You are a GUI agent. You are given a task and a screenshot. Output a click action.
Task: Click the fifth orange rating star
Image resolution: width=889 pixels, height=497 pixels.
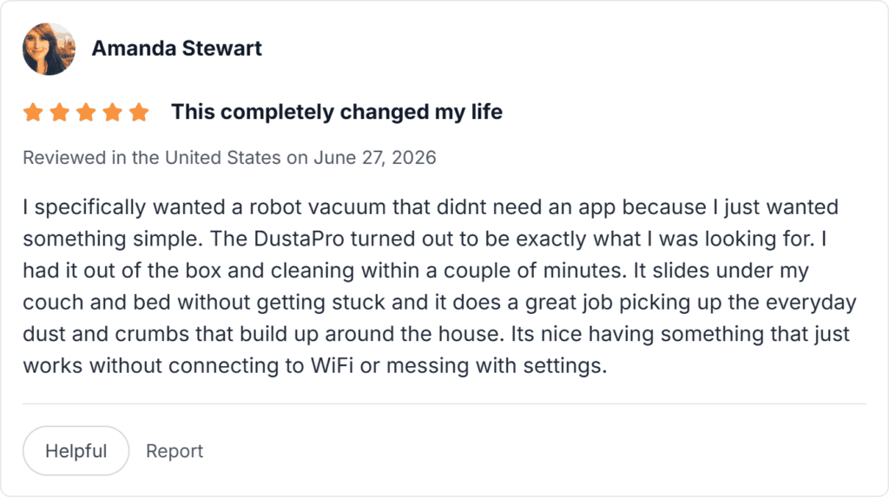[x=139, y=112]
